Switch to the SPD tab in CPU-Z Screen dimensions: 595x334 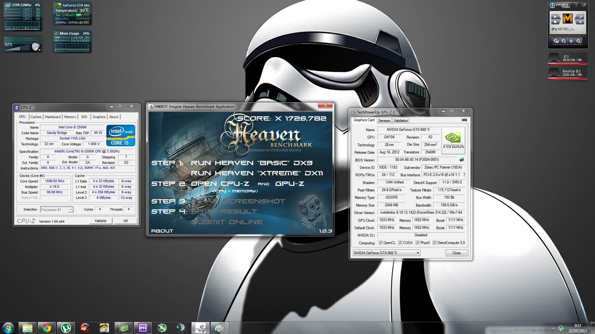(x=84, y=117)
